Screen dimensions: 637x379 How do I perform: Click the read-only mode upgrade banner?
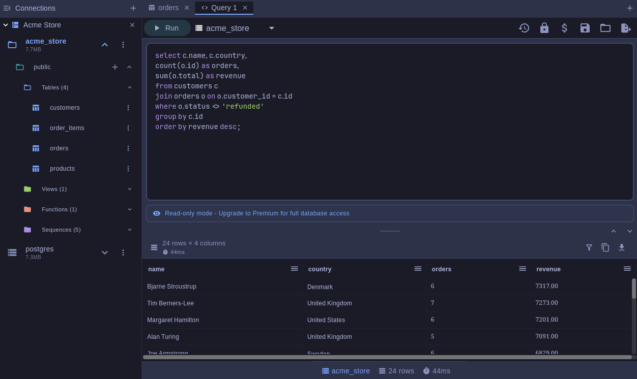390,213
